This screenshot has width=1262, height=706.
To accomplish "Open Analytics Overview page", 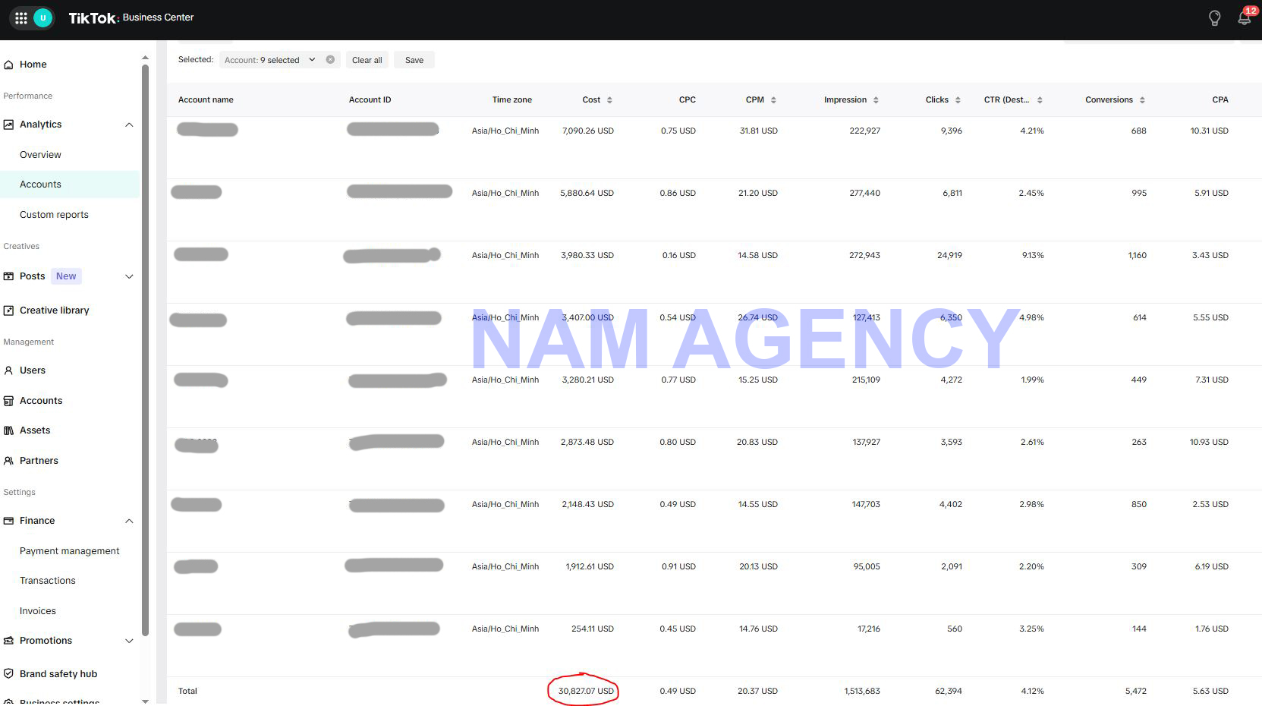I will [x=40, y=155].
